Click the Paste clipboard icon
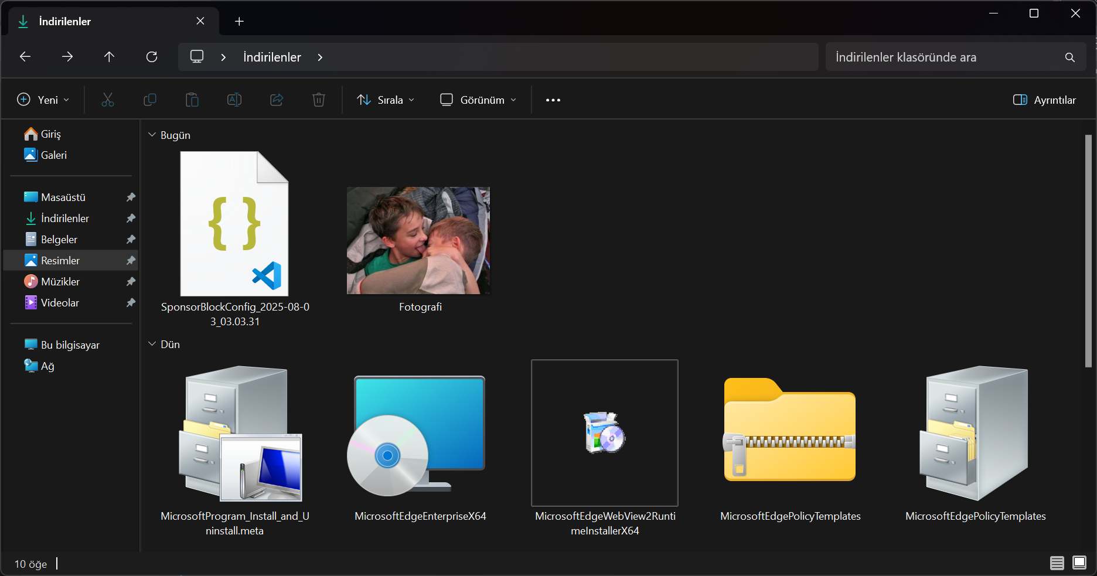 [x=192, y=100]
